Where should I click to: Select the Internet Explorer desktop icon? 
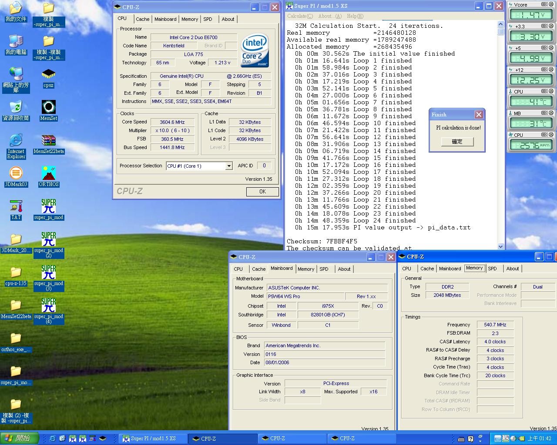16,147
